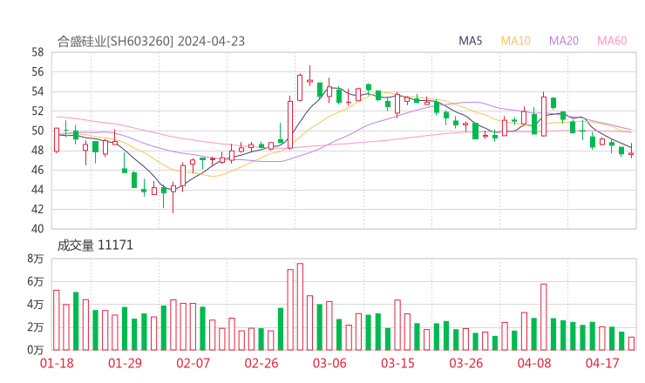
Task: Click the 04-17 date axis label
Action: 602,363
